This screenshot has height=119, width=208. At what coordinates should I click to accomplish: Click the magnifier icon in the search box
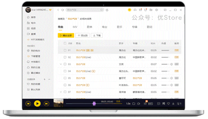pos(101,10)
